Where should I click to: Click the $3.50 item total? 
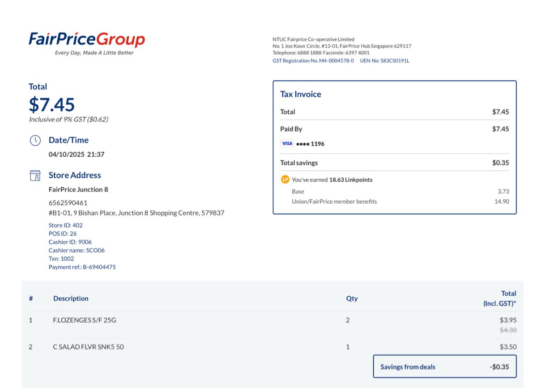508,347
